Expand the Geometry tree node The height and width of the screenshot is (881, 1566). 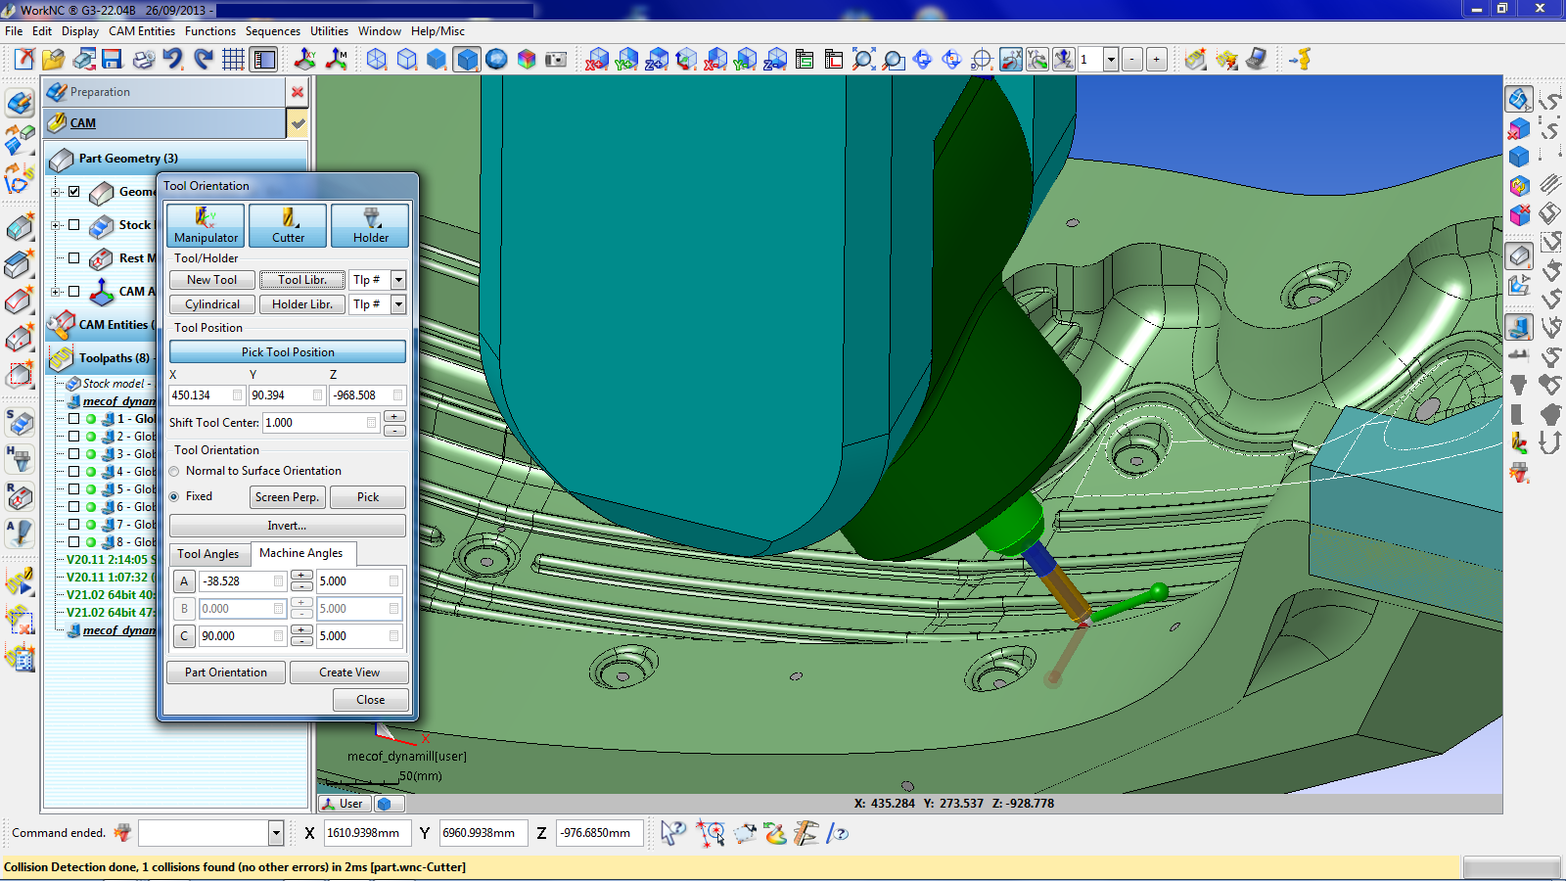coord(56,192)
